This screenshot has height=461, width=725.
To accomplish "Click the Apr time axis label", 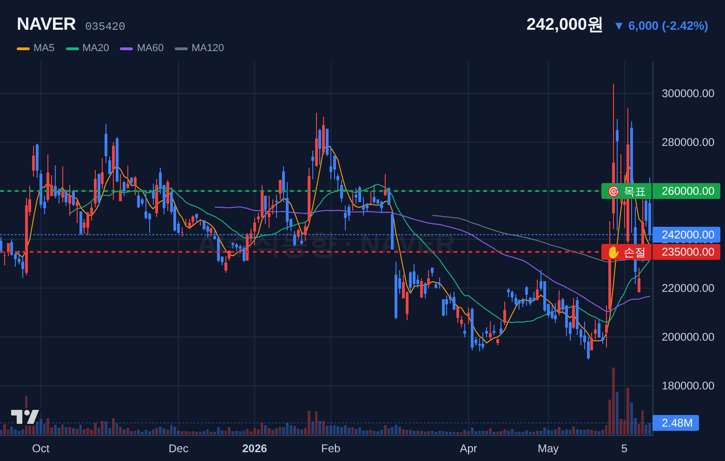I will pos(468,448).
